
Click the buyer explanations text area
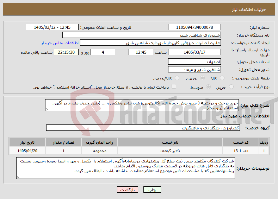click(125, 168)
